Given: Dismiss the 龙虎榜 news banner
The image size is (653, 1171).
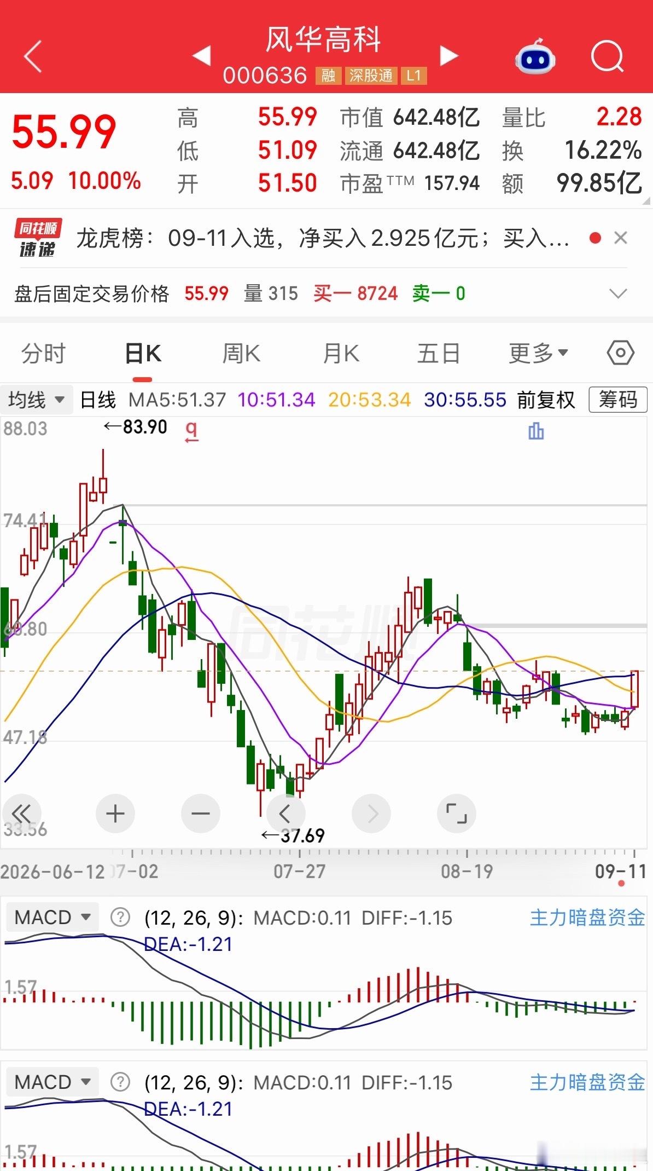Looking at the screenshot, I should click(620, 238).
